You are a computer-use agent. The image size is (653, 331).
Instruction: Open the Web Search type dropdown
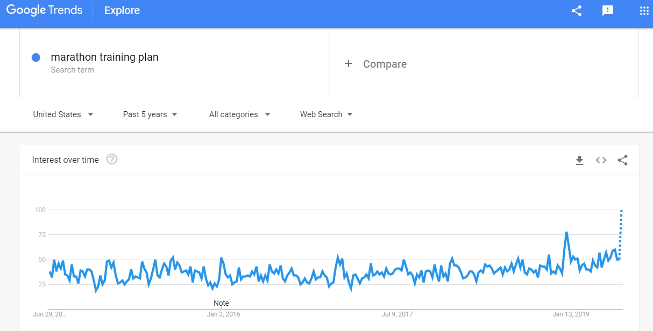(326, 114)
